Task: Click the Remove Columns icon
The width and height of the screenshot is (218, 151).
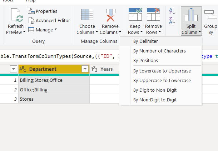Action: click(x=111, y=15)
